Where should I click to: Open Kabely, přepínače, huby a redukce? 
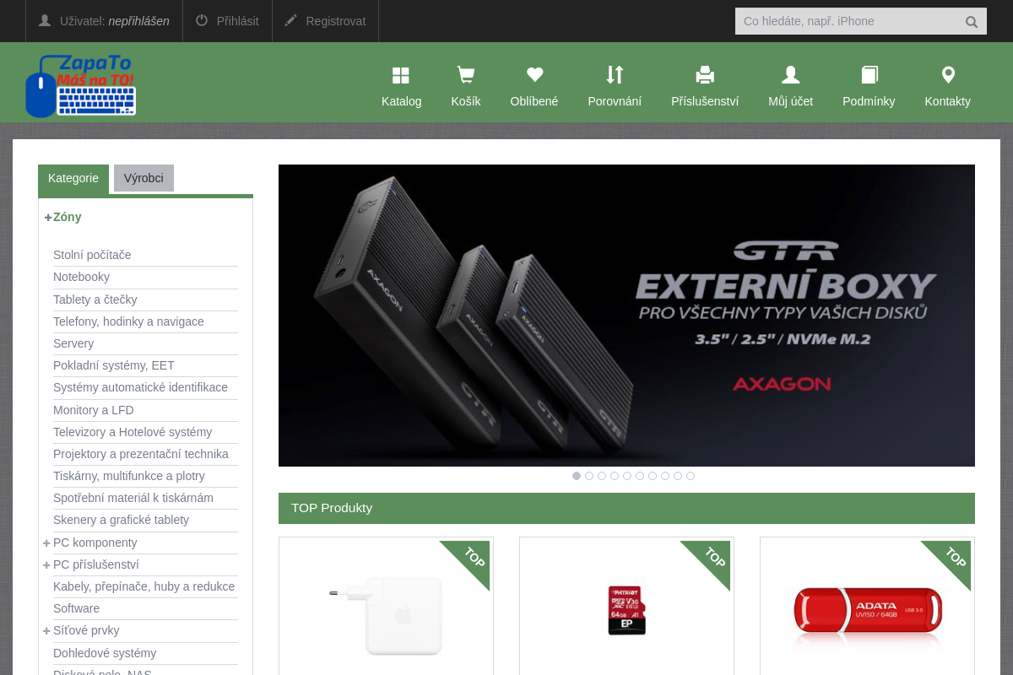click(144, 586)
